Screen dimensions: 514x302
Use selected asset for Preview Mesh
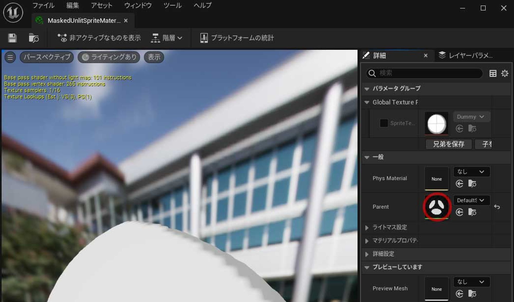point(460,294)
